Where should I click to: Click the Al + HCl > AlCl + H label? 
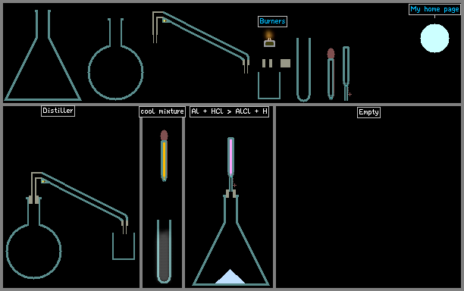click(229, 111)
